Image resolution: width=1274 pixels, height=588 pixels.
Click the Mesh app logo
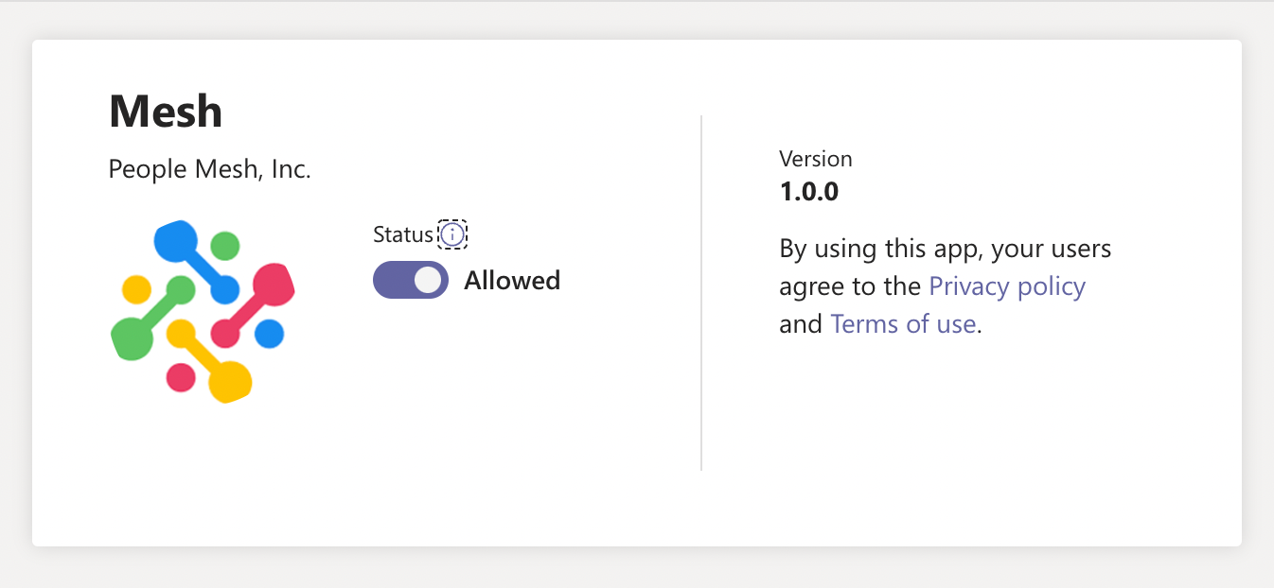pos(203,311)
